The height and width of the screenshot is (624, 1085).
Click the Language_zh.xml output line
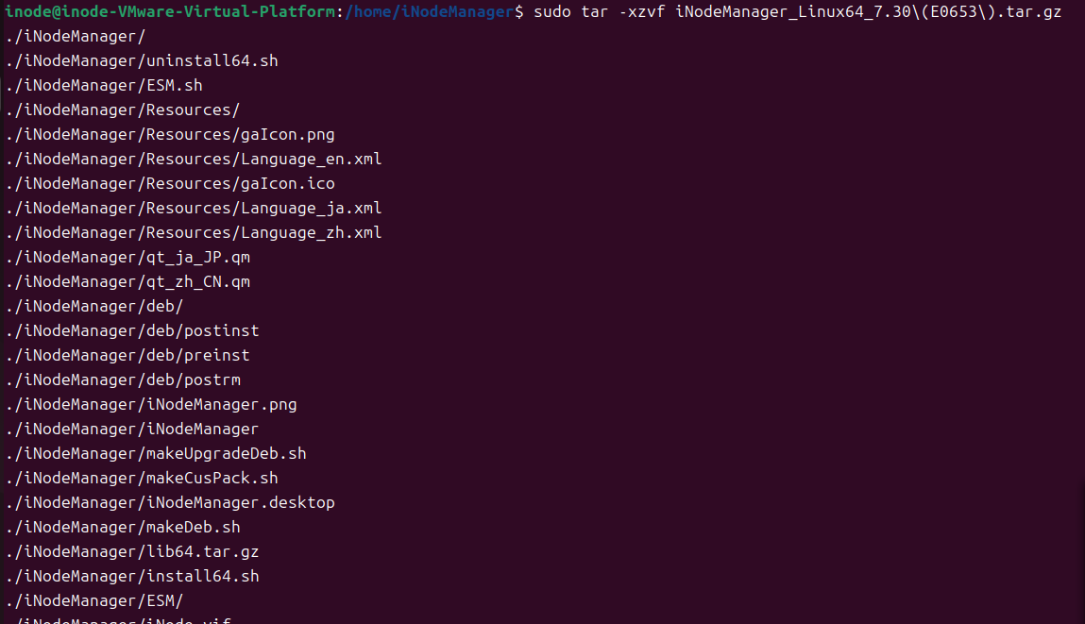(x=194, y=232)
